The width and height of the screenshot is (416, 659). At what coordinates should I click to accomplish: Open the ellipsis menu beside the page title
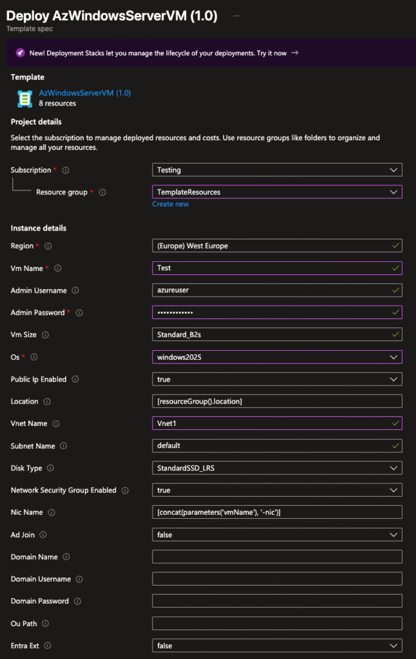point(237,16)
